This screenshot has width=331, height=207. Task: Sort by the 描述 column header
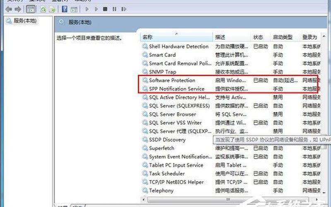click(x=232, y=37)
